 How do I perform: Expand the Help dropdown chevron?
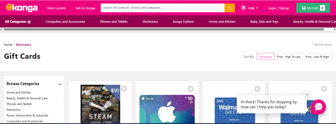click(x=257, y=8)
